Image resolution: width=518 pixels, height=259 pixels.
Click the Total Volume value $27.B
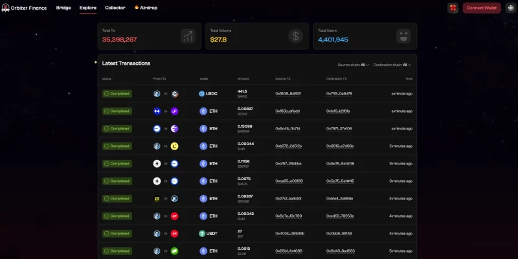(x=218, y=40)
